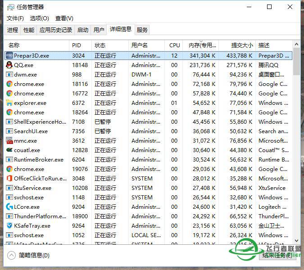Click the 结束任务 button
304x270 pixels.
(x=277, y=255)
